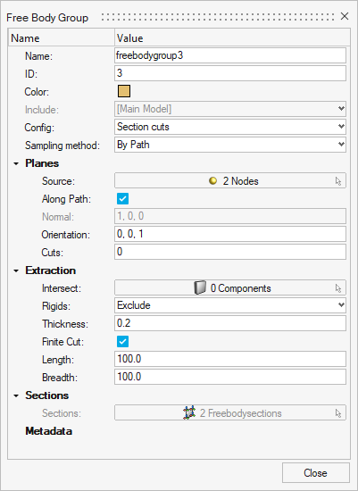Click the yellow node icon in Source
This screenshot has width=358, height=491.
(212, 180)
